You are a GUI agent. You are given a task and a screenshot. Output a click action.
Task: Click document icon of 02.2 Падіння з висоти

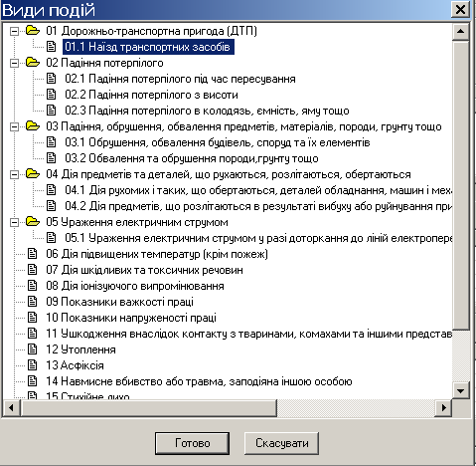(x=52, y=95)
